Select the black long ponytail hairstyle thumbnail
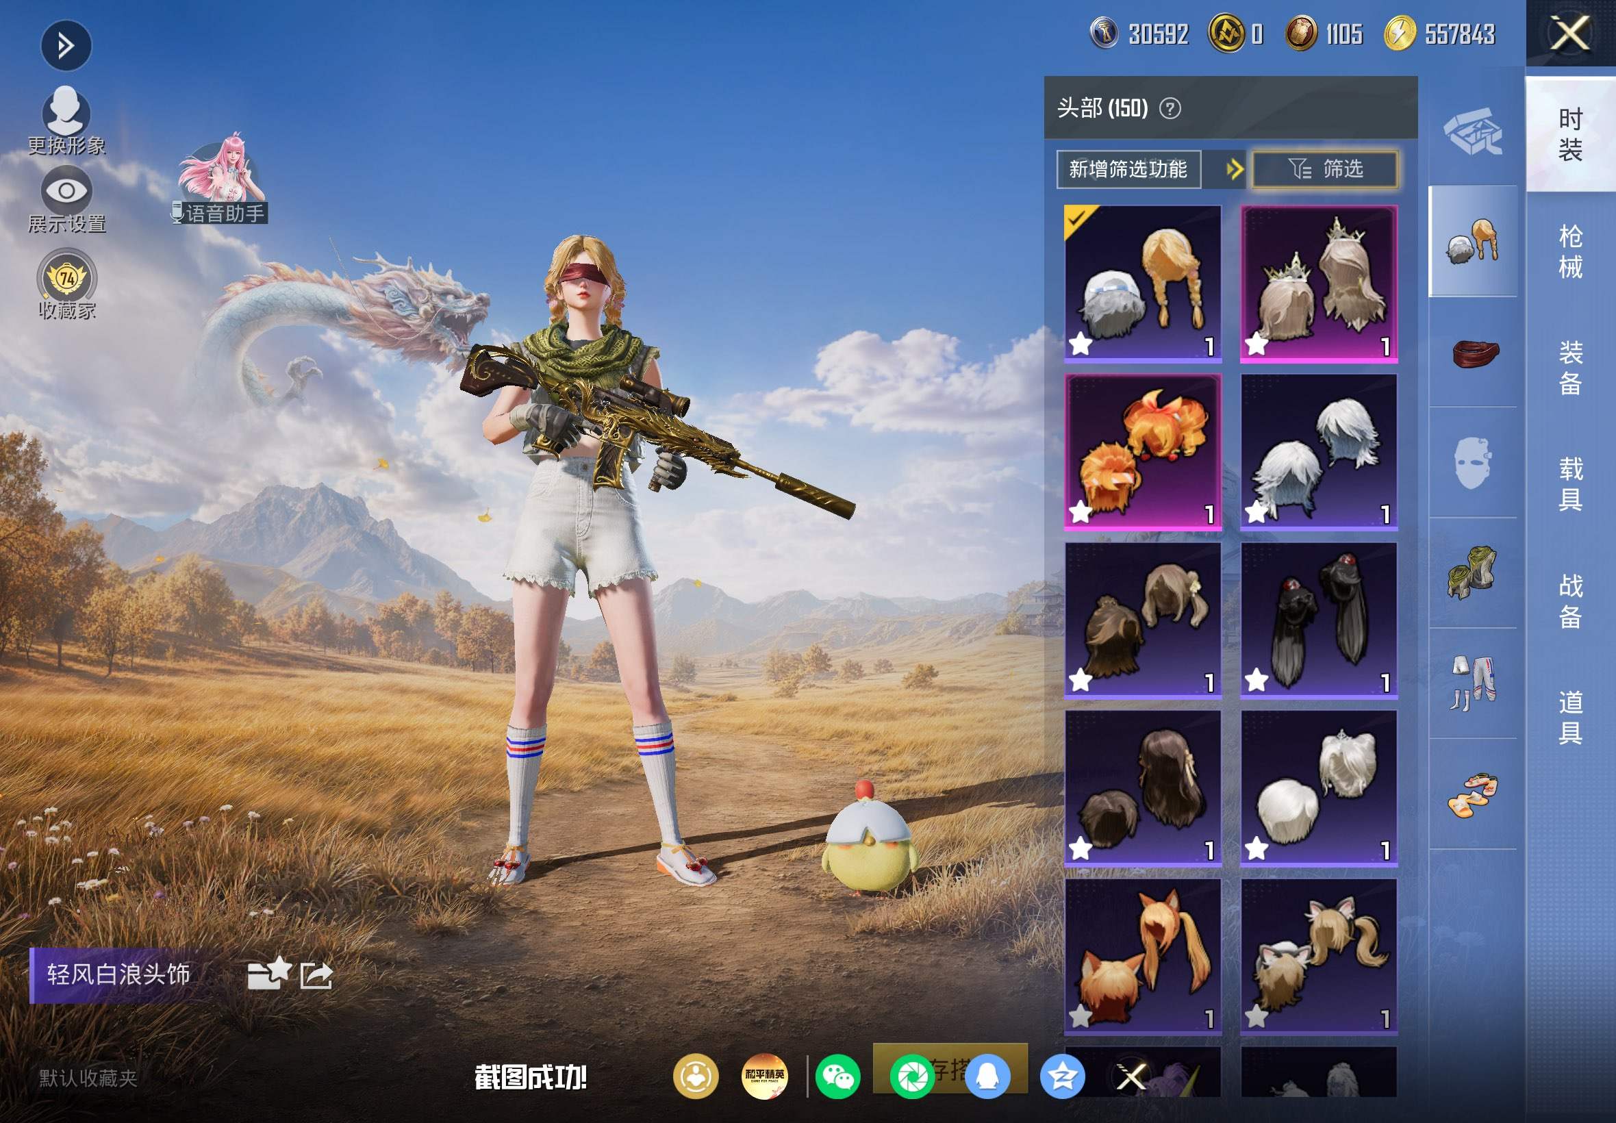The image size is (1616, 1123). 1319,620
